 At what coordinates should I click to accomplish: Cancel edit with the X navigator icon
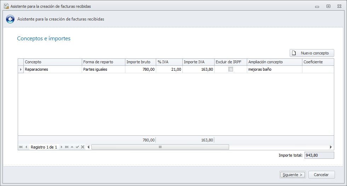83,147
